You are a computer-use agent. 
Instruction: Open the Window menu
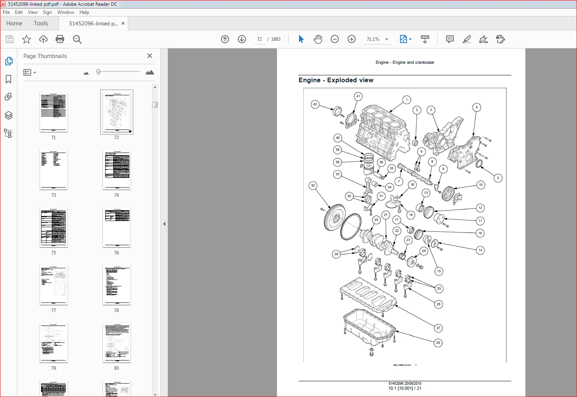pos(66,12)
